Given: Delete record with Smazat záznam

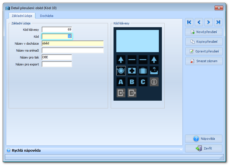Looking at the screenshot, I should 204,61.
